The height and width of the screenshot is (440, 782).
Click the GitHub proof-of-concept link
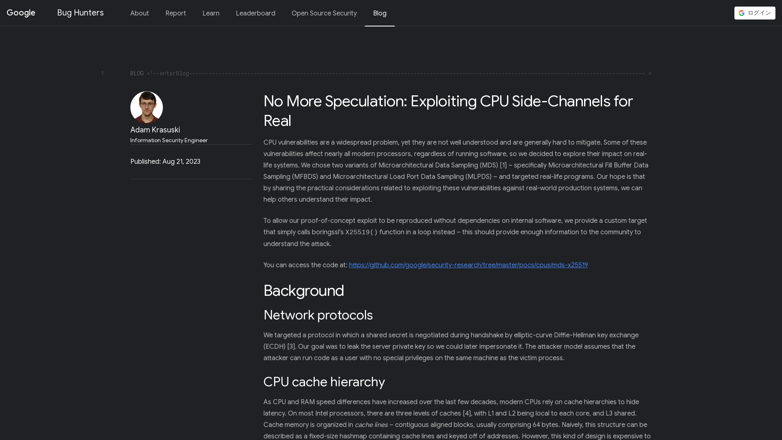468,265
